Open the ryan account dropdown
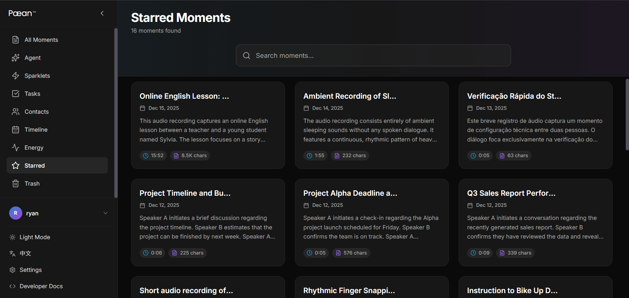This screenshot has width=629, height=298. coord(32,213)
